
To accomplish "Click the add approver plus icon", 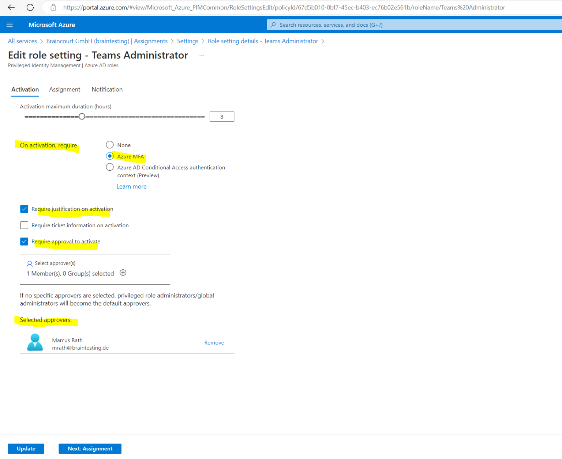I will point(123,273).
